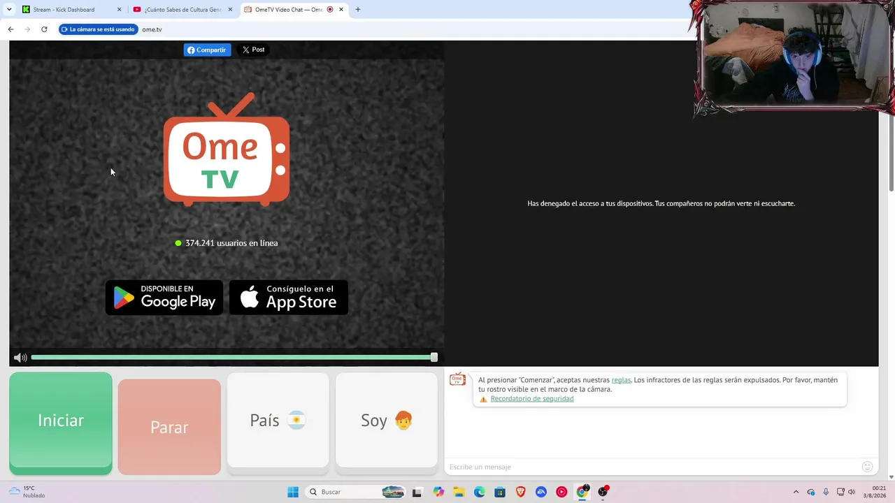Click the Chrome icon in the taskbar
The image size is (895, 503).
pos(582,492)
